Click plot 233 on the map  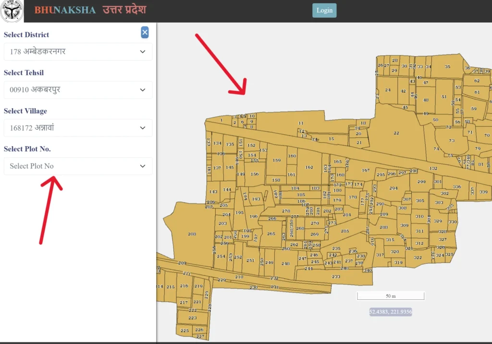click(336, 277)
